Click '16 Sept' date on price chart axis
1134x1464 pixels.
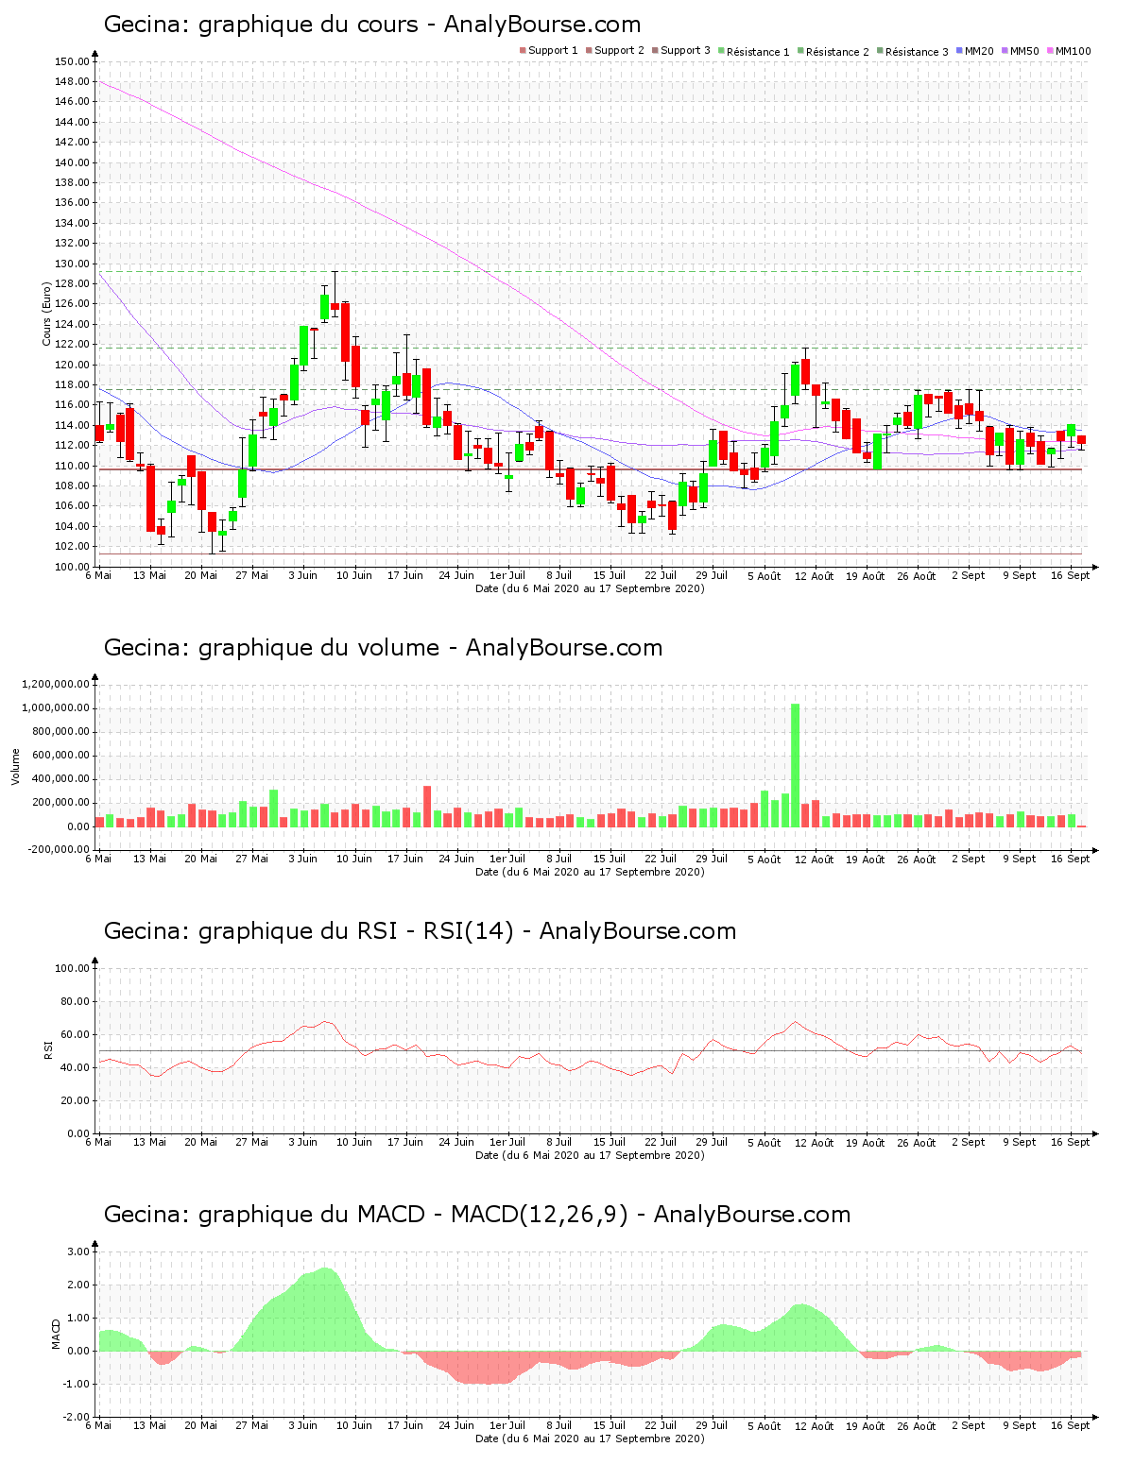1071,575
